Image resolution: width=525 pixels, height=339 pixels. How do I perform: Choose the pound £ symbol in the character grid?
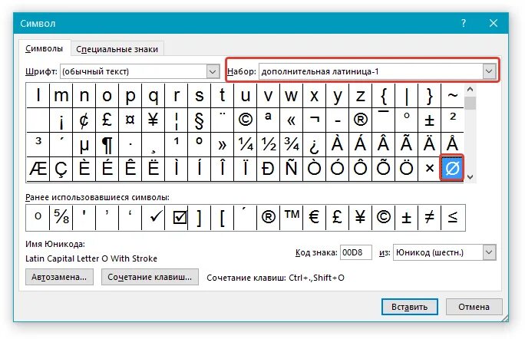pyautogui.click(x=107, y=120)
